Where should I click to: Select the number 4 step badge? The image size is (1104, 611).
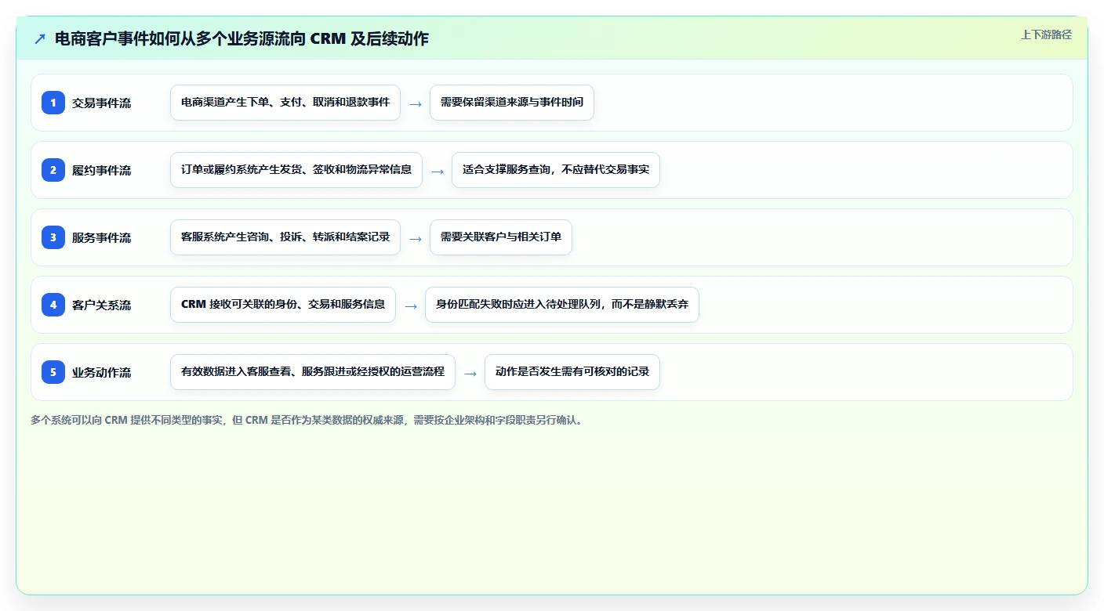53,305
